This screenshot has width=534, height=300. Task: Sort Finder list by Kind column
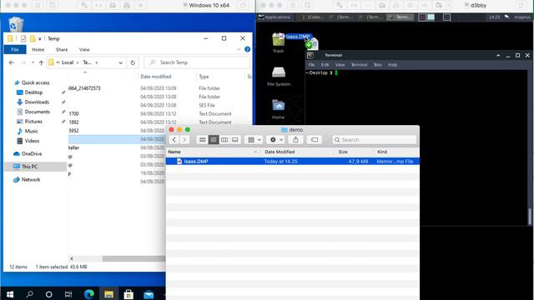click(x=382, y=152)
